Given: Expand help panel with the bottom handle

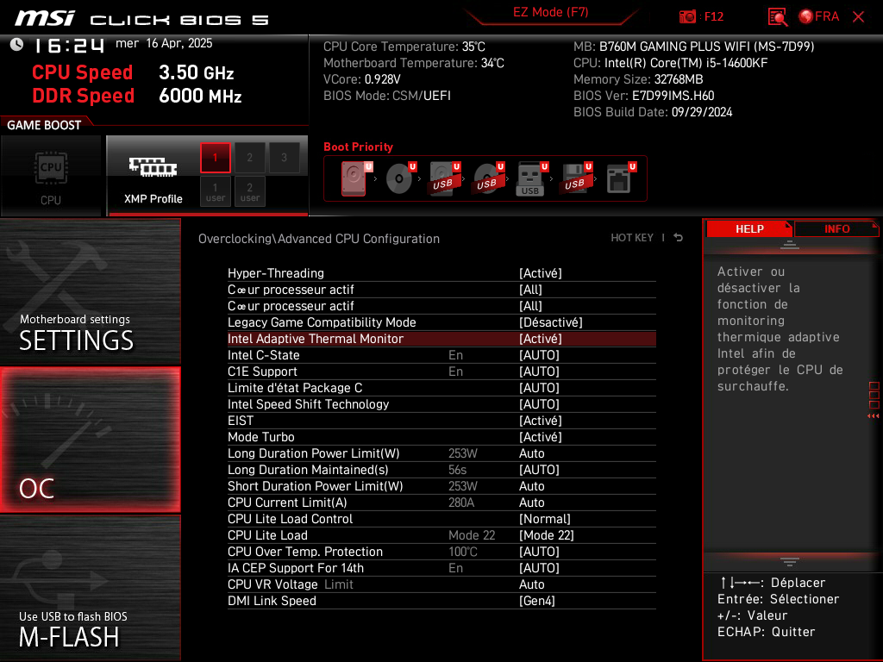Looking at the screenshot, I should point(790,562).
